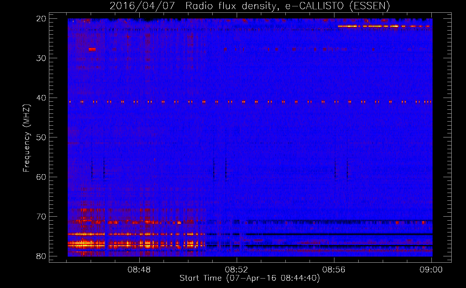Image resolution: width=466 pixels, height=288 pixels.
Task: Click the 09:00 time tick label
Action: tap(431, 270)
